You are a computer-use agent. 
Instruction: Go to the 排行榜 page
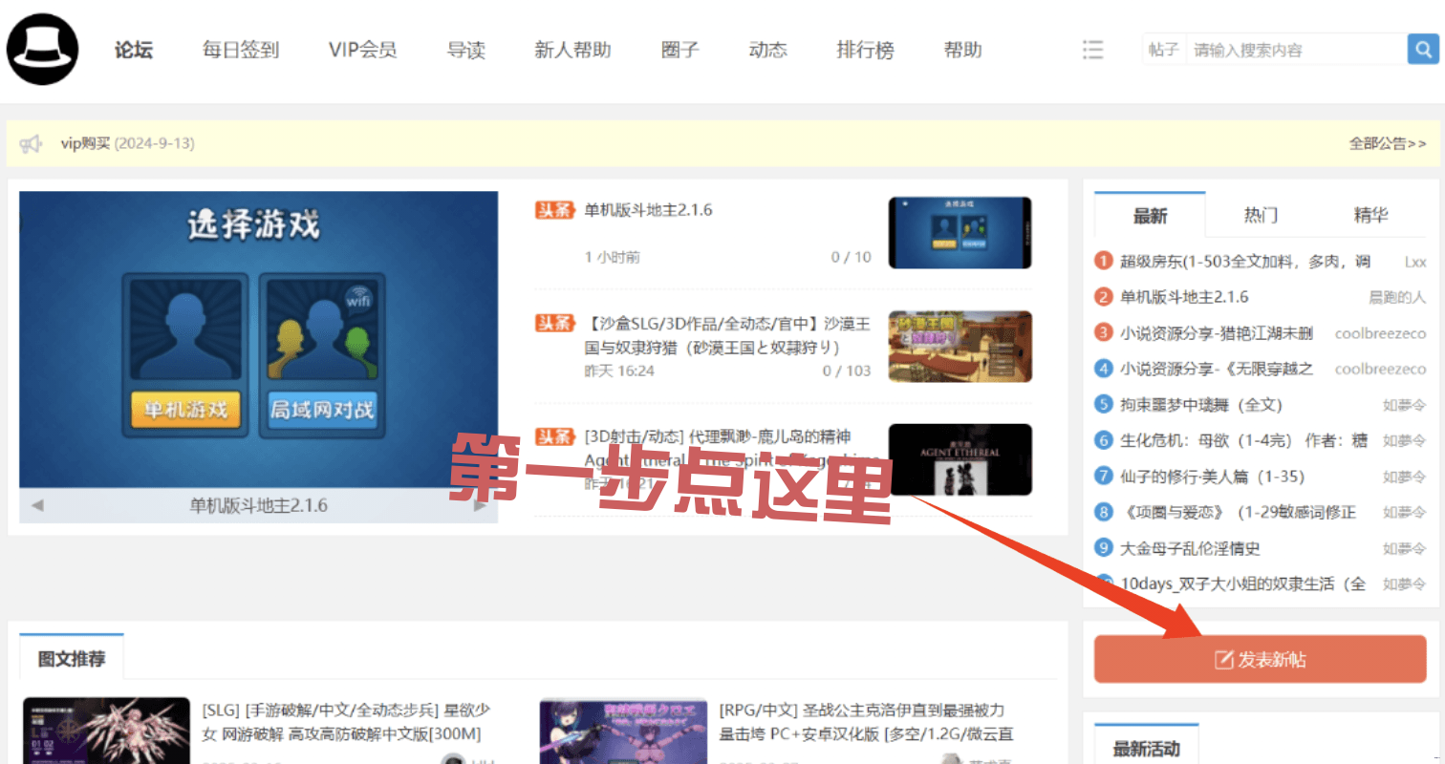tap(865, 50)
